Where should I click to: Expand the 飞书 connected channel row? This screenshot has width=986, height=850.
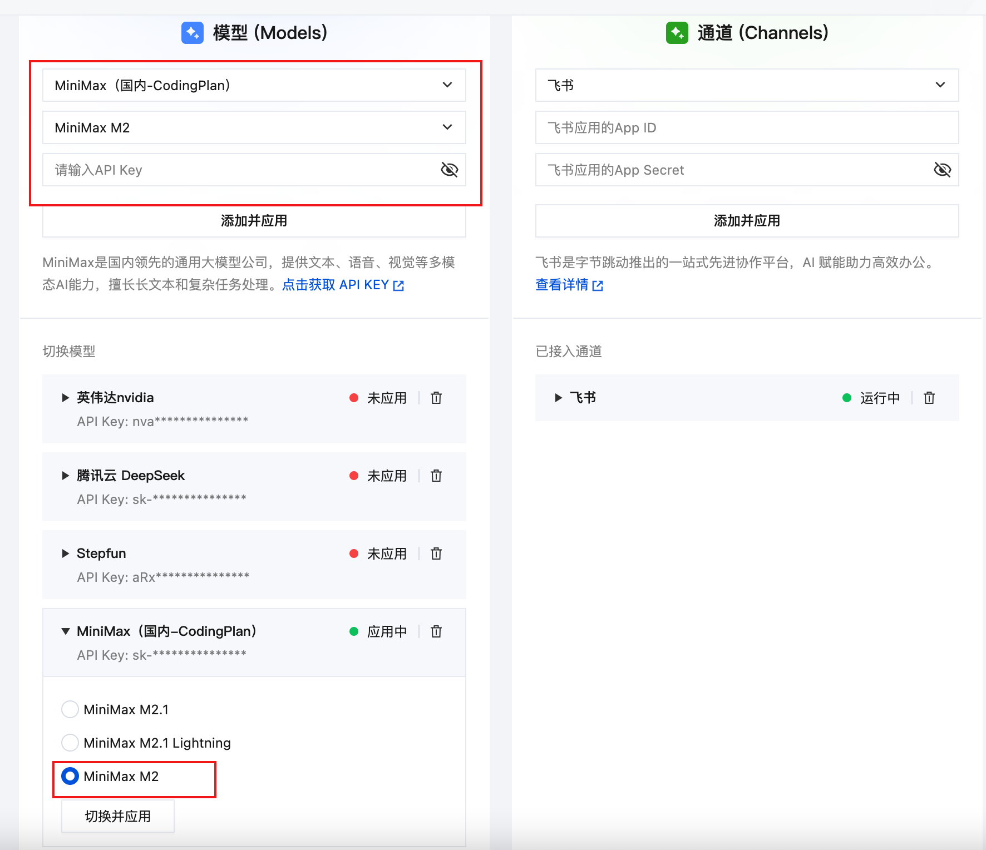559,398
